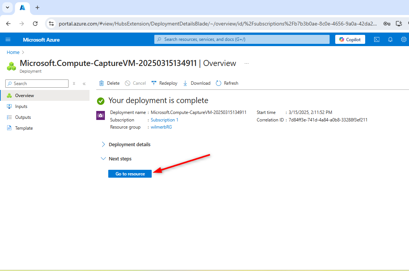Click the Go to resource button
The width and height of the screenshot is (409, 271).
pos(130,174)
